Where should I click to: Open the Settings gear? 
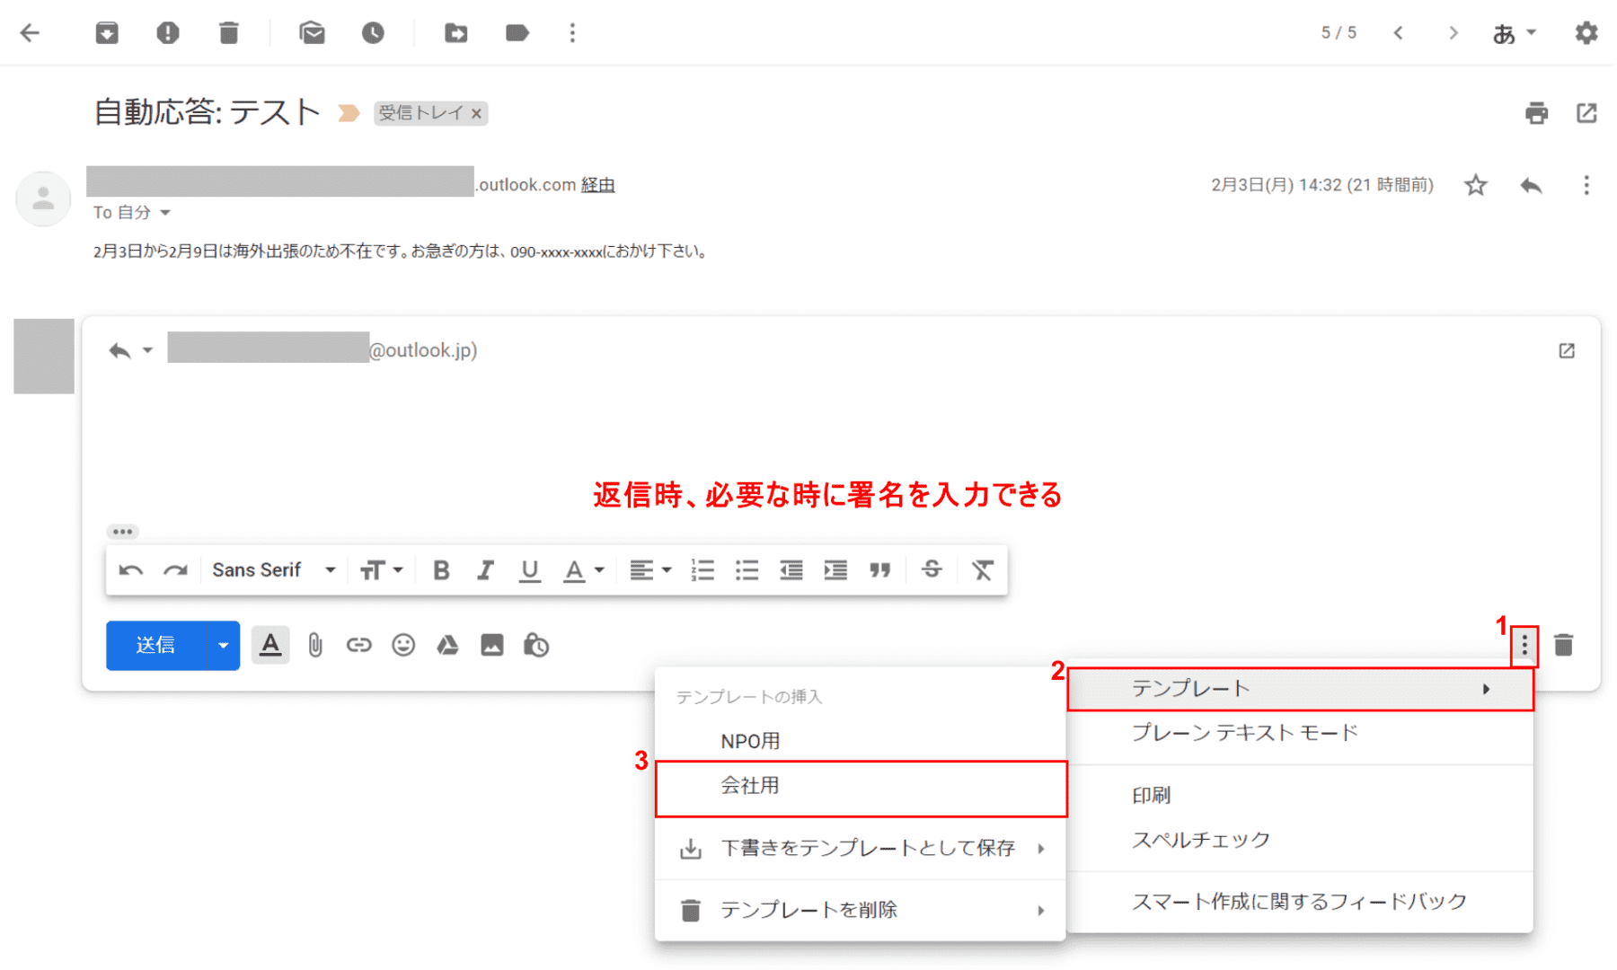[x=1586, y=33]
